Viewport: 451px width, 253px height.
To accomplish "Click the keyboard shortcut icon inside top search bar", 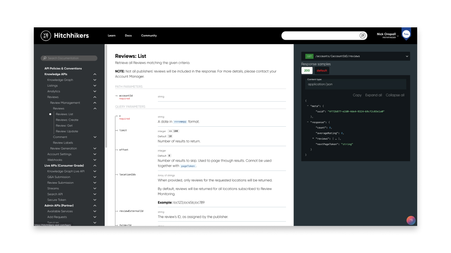I will [362, 35].
